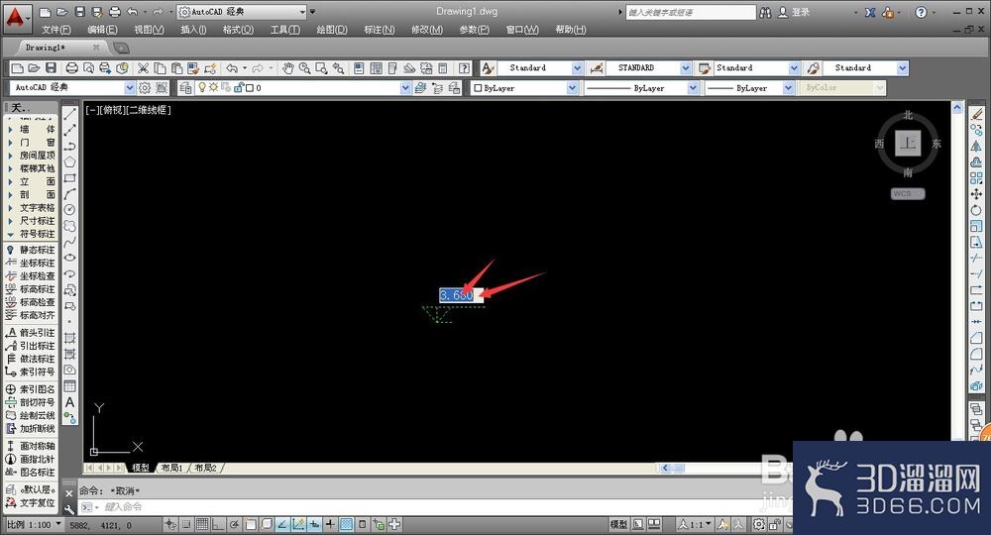
Task: Toggle layer 0 on/off light bulb
Action: [202, 88]
